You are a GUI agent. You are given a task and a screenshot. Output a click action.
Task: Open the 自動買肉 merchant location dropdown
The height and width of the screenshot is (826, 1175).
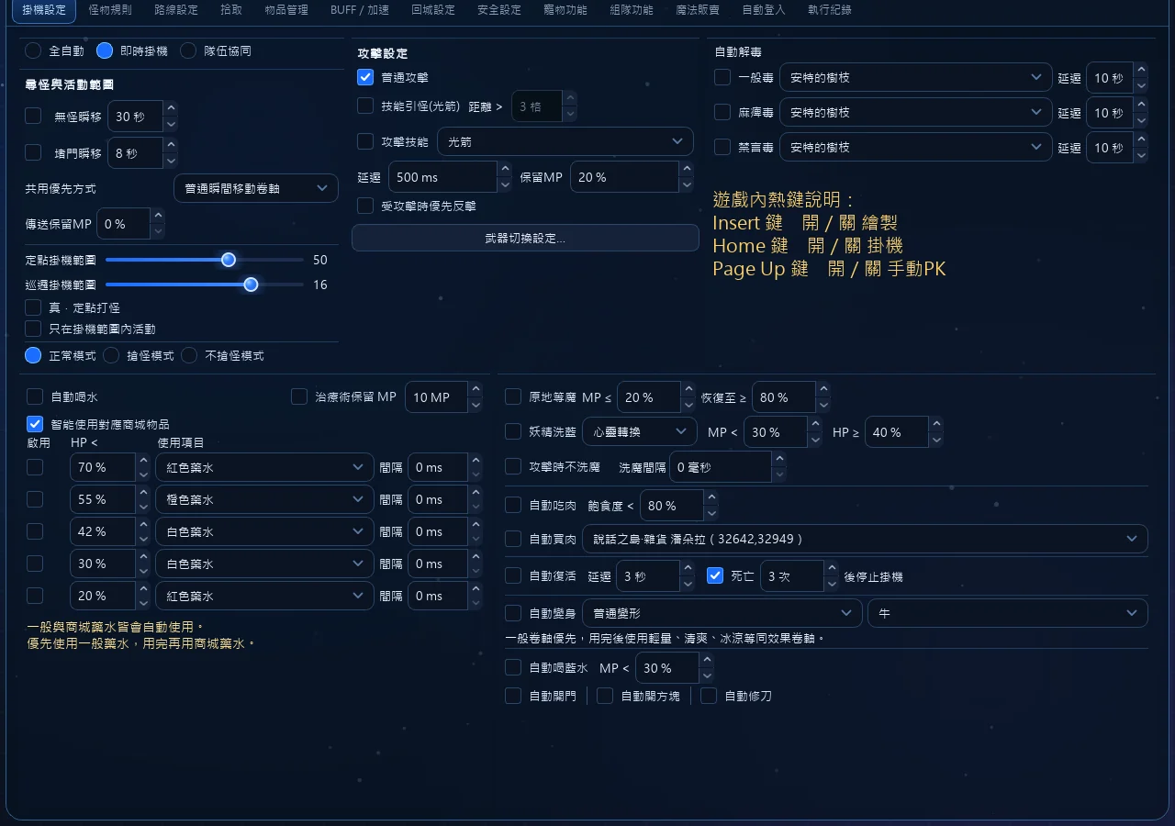coord(865,540)
